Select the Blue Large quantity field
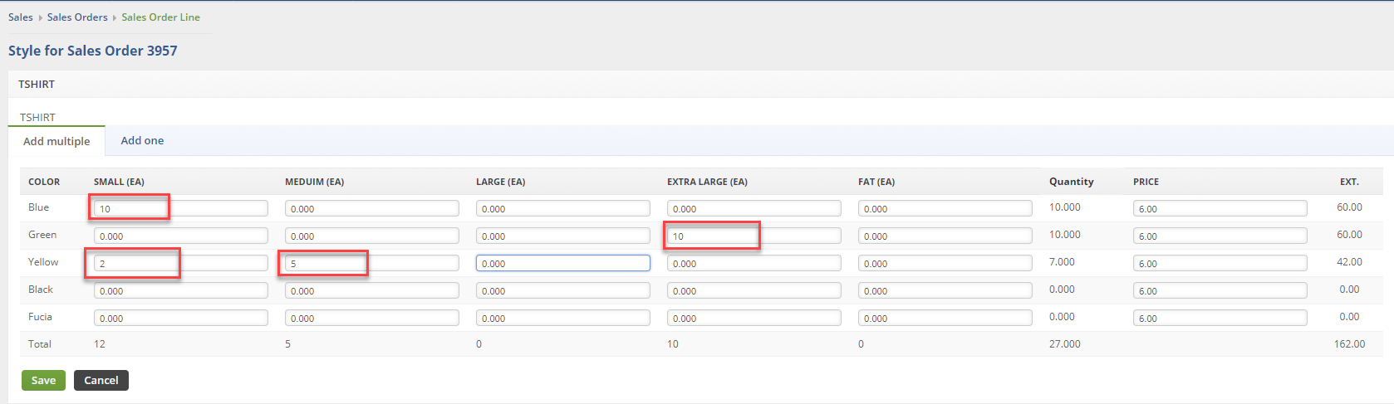The width and height of the screenshot is (1394, 404). pyautogui.click(x=563, y=208)
